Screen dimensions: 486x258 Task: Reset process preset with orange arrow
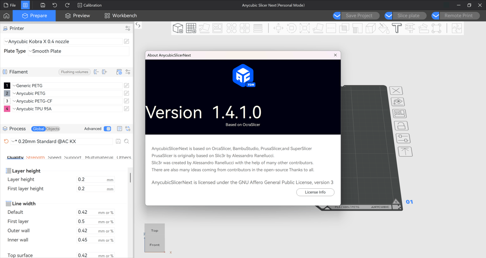[x=6, y=141]
